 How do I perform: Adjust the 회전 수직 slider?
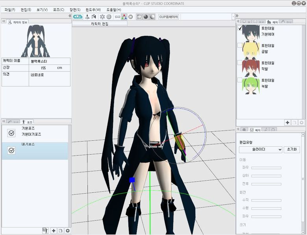(266, 200)
